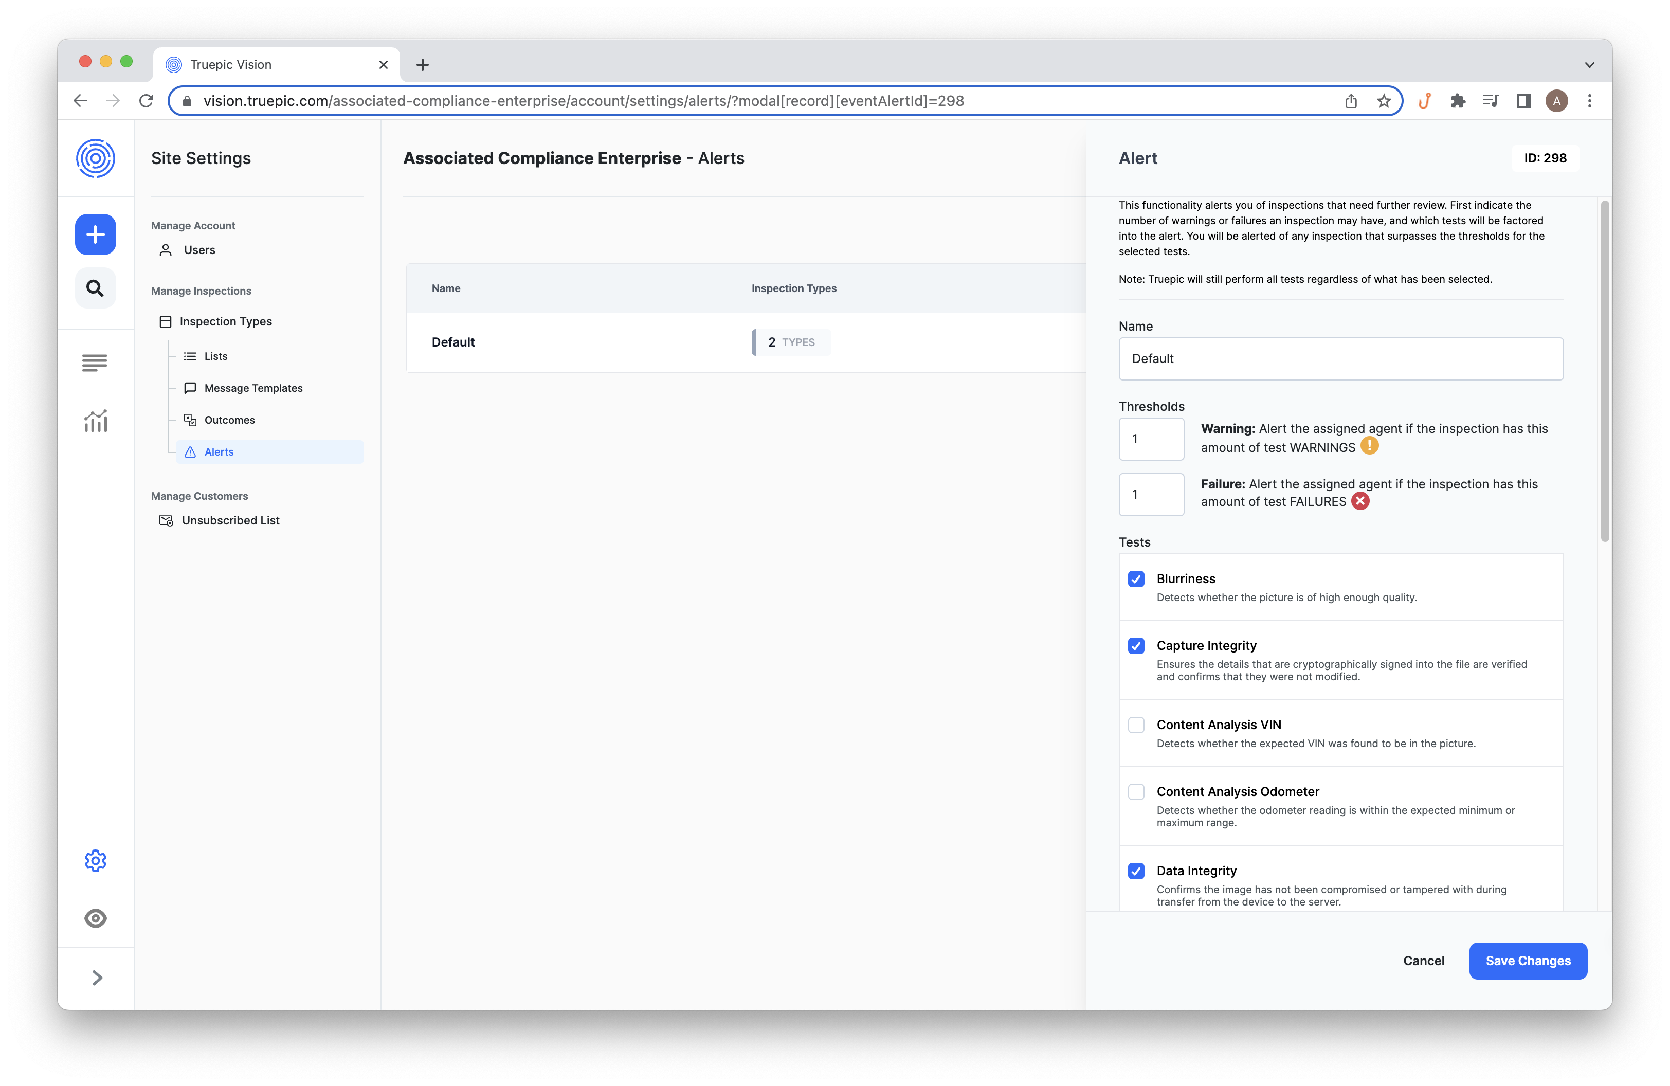Open the list lines icon in sidebar
This screenshot has width=1670, height=1086.
pyautogui.click(x=96, y=363)
